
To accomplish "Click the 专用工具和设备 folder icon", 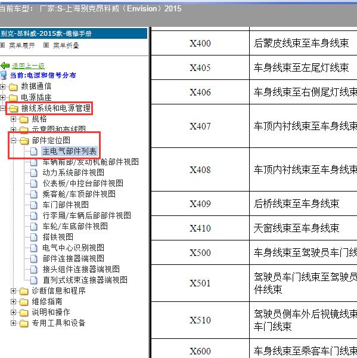I will point(24,323).
